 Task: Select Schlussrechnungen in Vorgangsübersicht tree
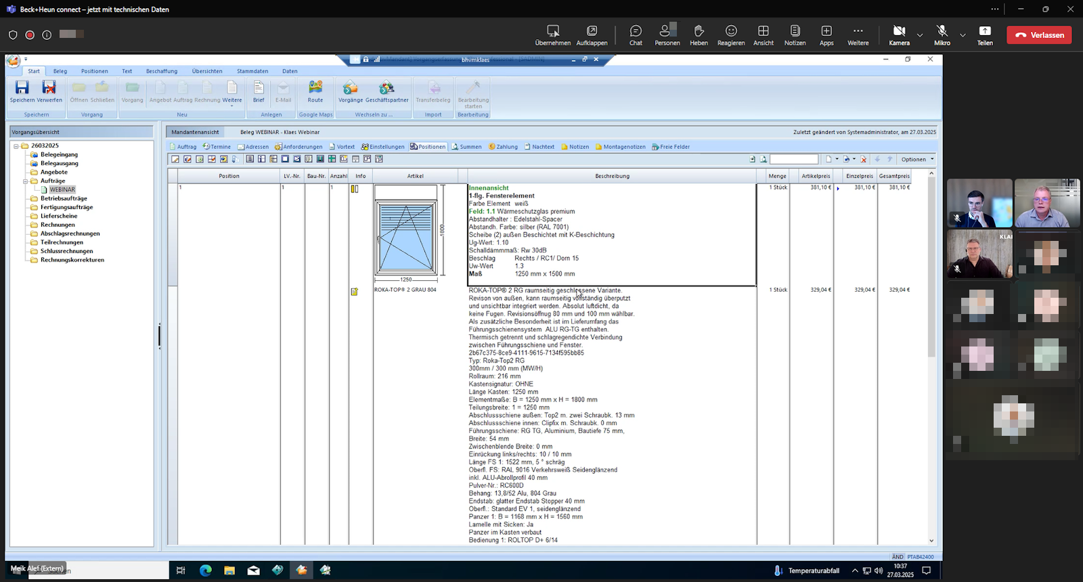tap(66, 251)
